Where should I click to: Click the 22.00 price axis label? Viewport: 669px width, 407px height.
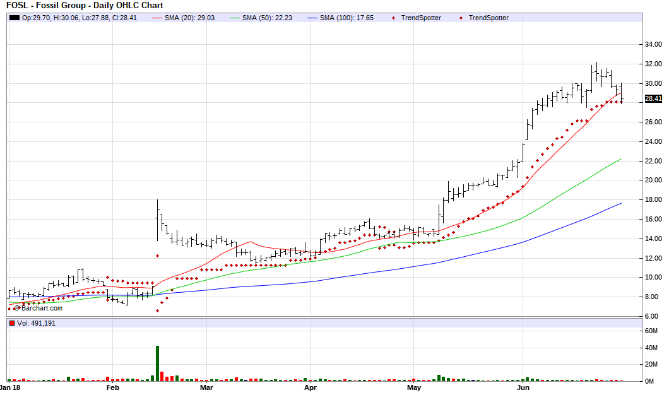(x=653, y=162)
